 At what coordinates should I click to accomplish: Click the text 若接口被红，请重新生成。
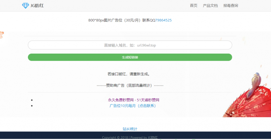[129, 74]
